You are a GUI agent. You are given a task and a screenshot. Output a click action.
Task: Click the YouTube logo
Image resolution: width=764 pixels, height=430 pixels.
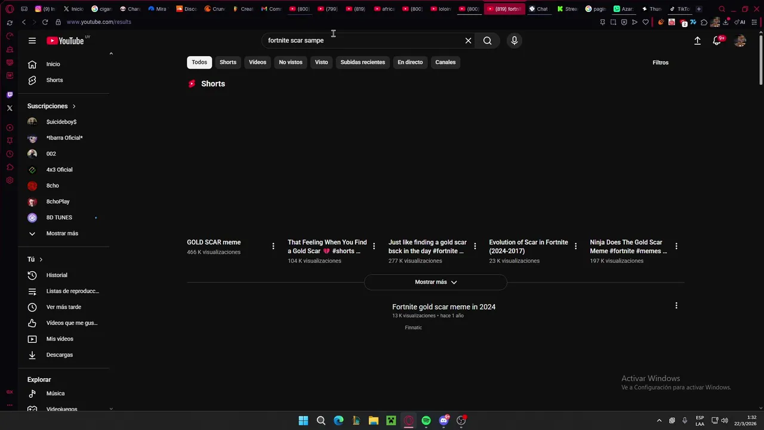point(65,41)
